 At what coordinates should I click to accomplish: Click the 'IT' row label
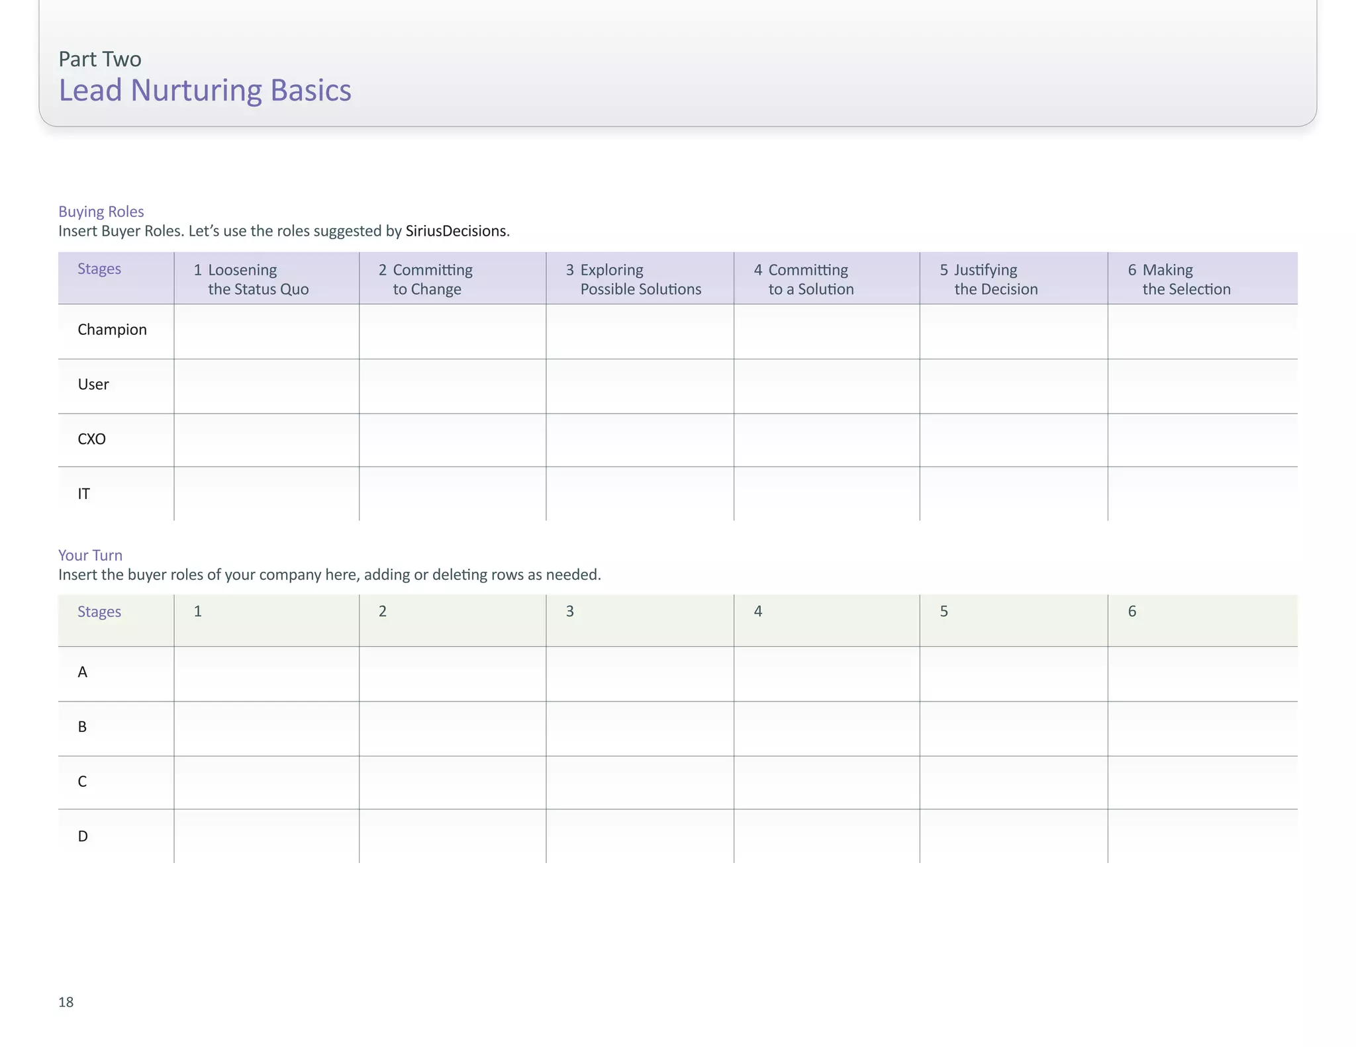83,494
